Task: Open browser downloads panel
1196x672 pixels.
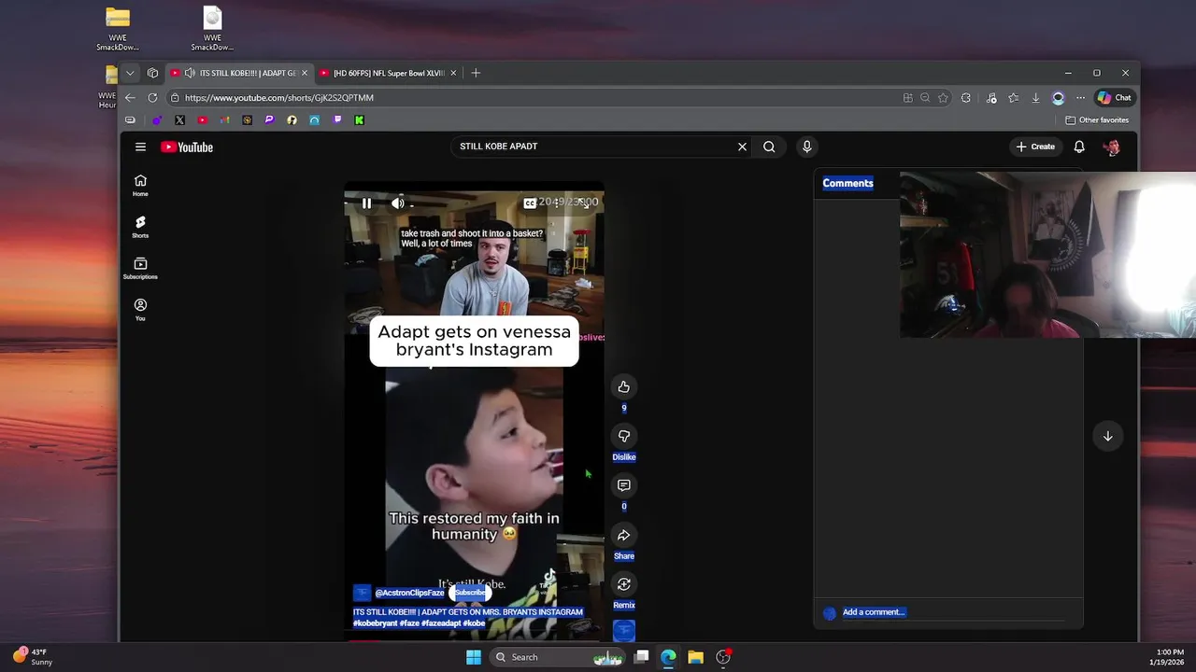Action: pyautogui.click(x=1035, y=97)
